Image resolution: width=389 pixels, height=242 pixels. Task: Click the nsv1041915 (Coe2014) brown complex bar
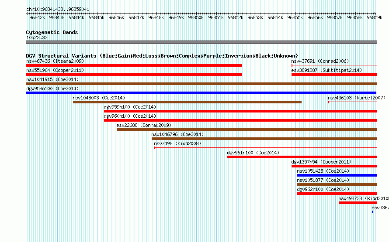point(201,84)
